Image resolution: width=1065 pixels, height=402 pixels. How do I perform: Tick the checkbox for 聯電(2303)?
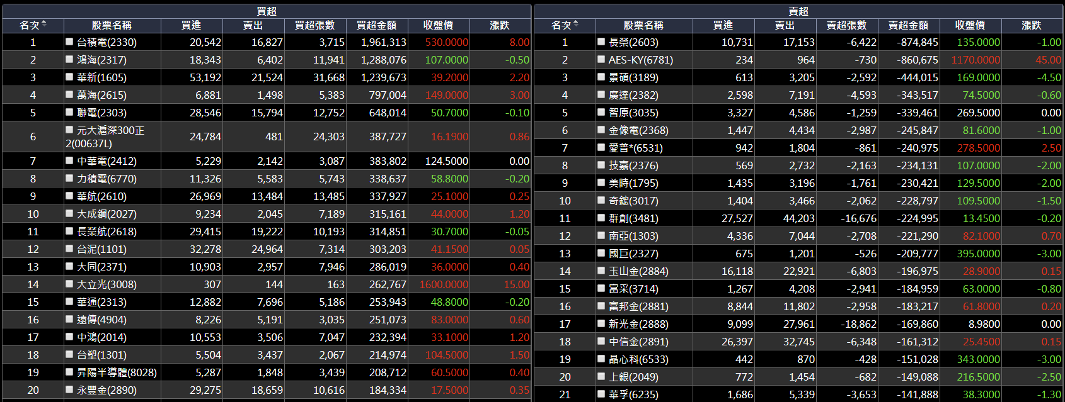[70, 112]
